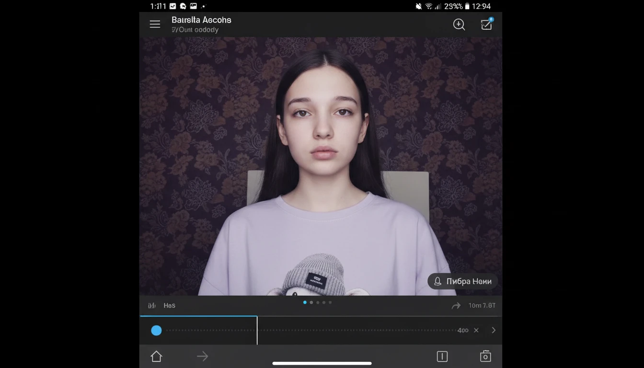Select the 10m 7.8T text

tap(482, 305)
